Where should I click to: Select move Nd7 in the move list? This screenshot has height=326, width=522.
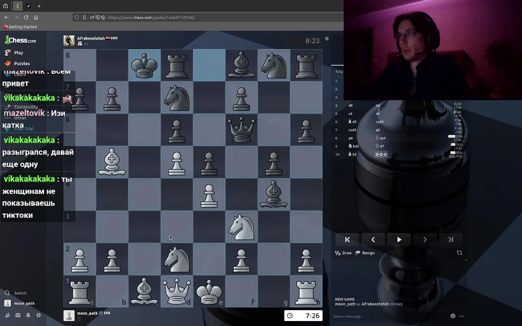click(380, 146)
